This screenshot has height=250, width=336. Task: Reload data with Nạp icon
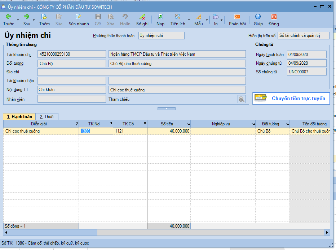(160, 17)
